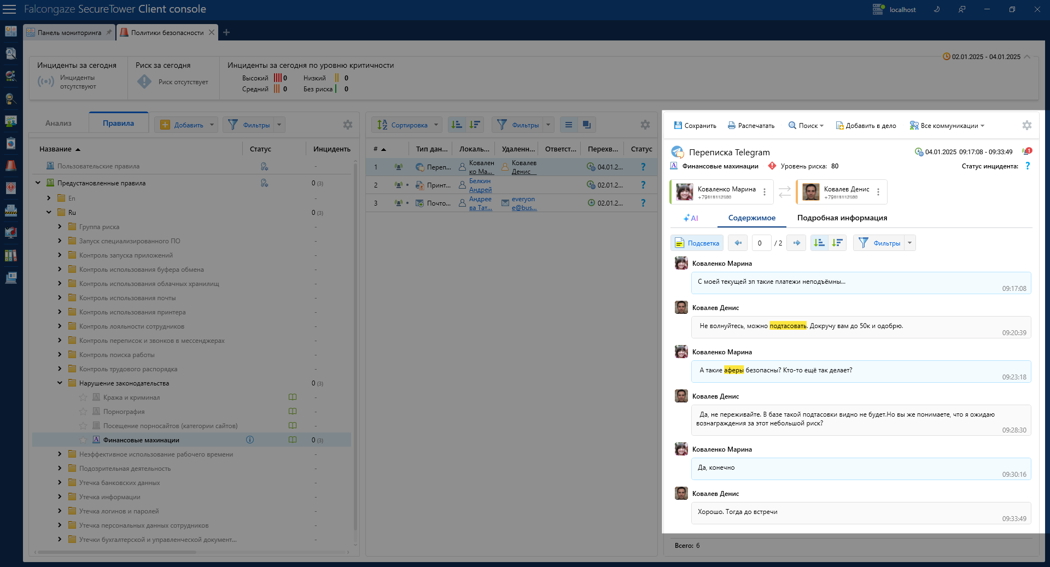The width and height of the screenshot is (1050, 567).
Task: Open the Подробная информация tab
Action: (x=842, y=218)
